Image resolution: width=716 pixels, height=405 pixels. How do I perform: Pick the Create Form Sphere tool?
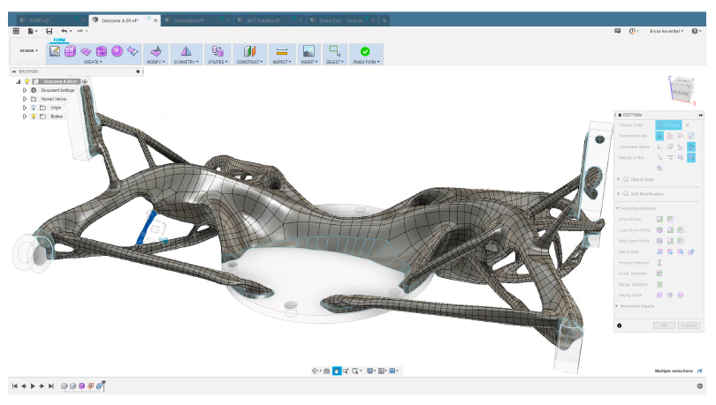(116, 51)
